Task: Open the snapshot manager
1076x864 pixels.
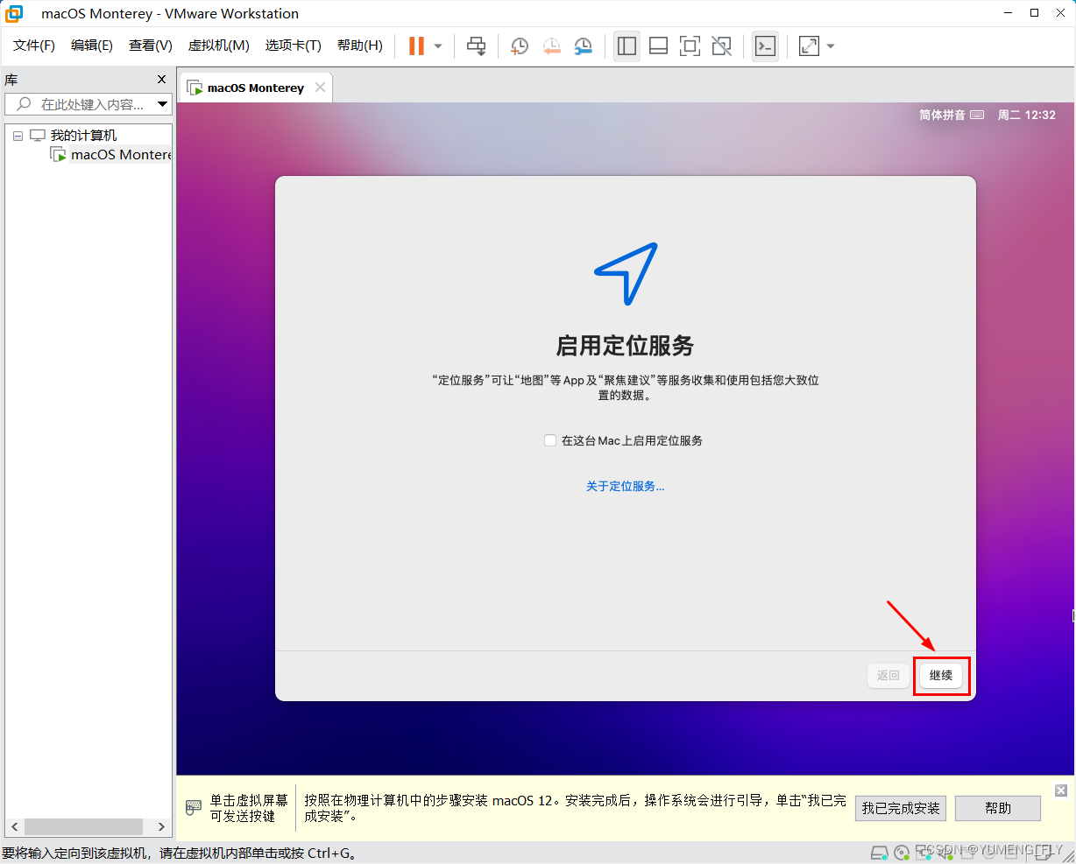Action: point(583,46)
